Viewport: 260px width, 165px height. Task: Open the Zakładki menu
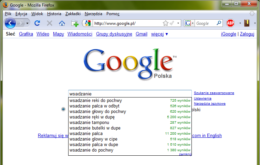click(73, 14)
